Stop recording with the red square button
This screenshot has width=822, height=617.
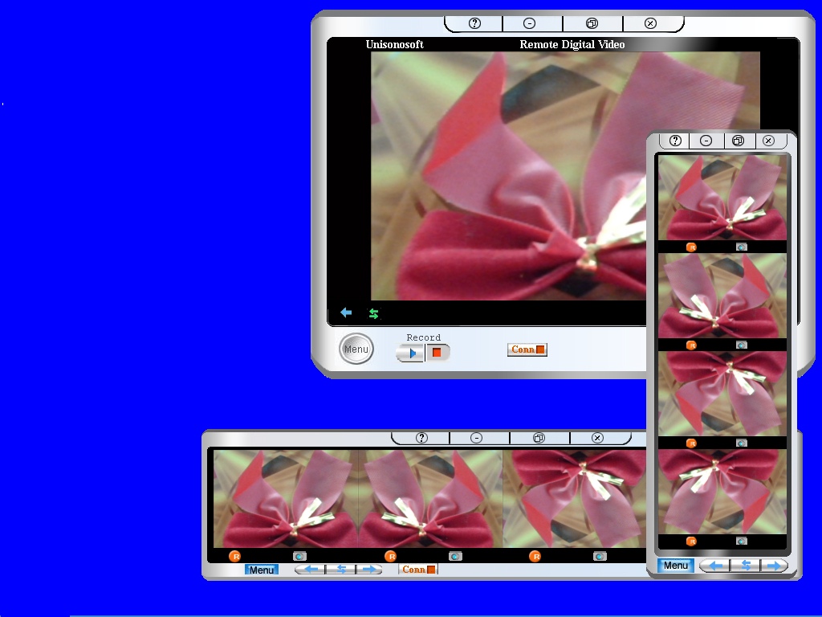point(437,353)
